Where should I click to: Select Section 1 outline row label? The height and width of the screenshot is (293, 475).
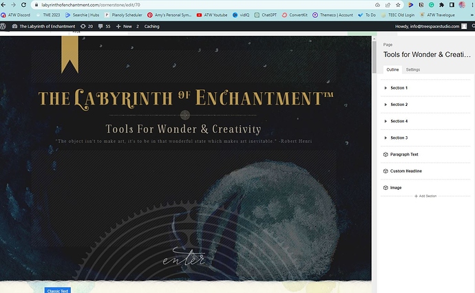(399, 88)
